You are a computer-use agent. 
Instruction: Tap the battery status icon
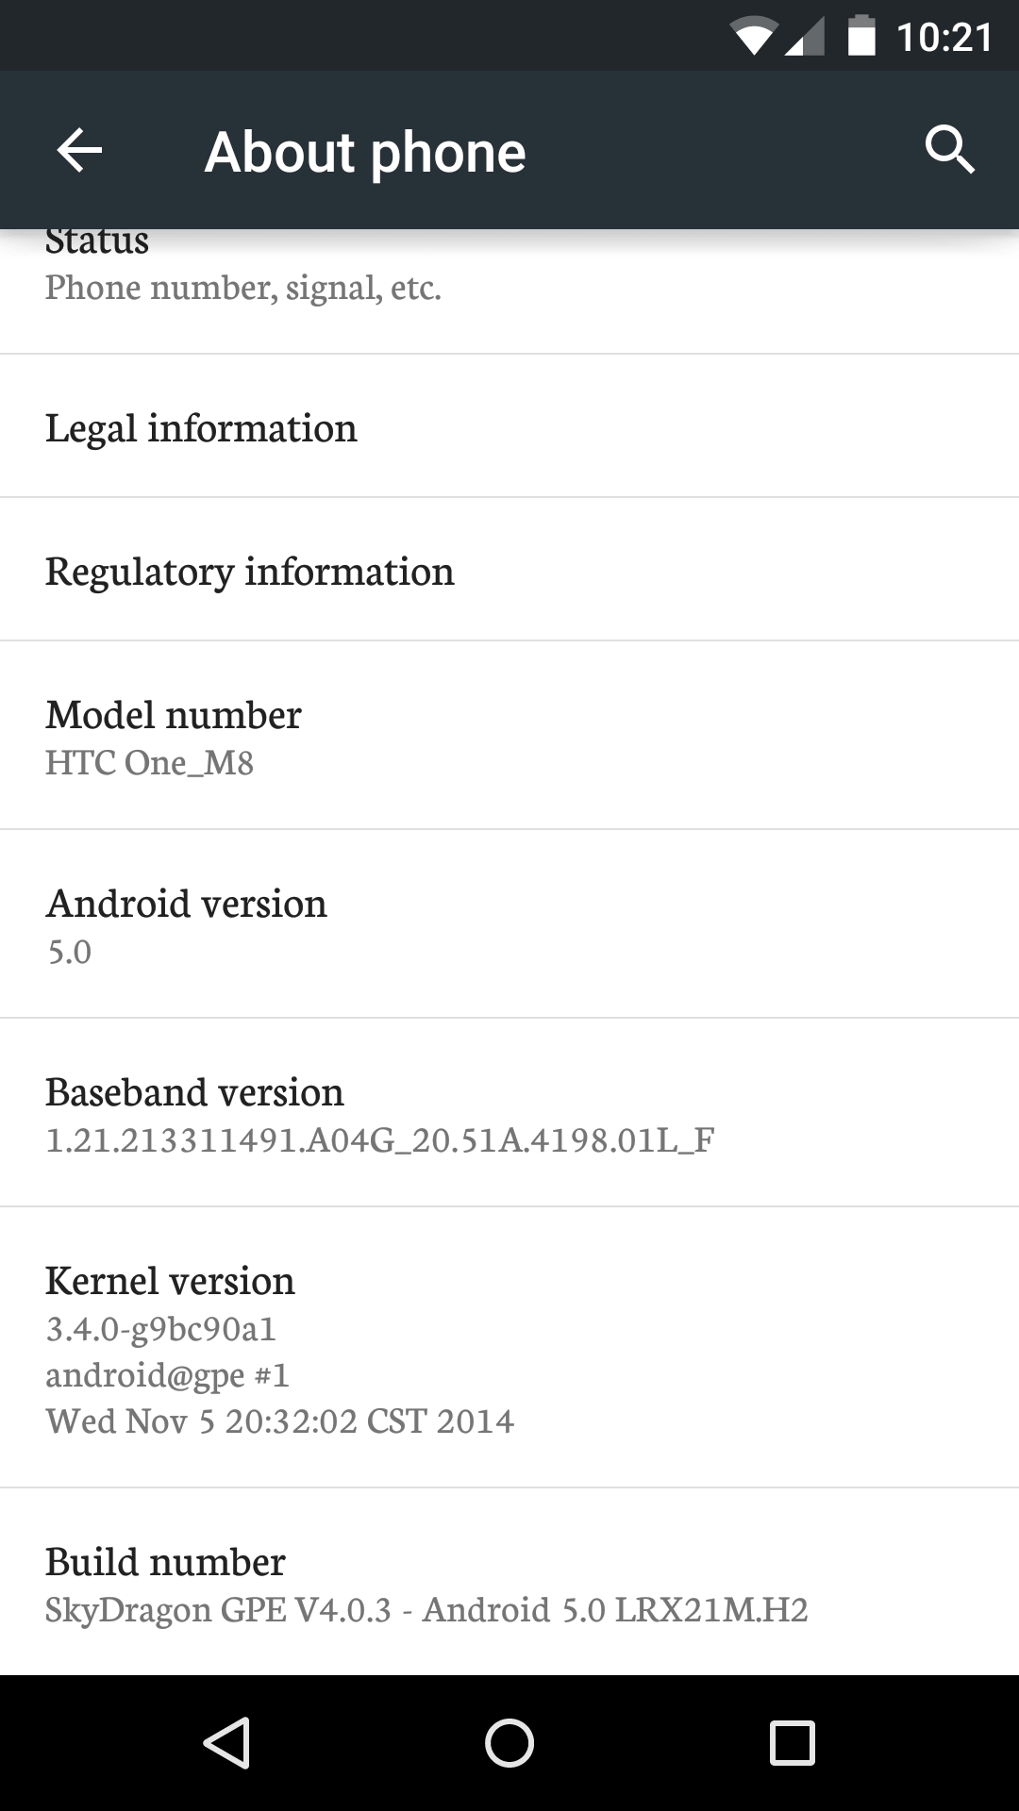[x=861, y=38]
